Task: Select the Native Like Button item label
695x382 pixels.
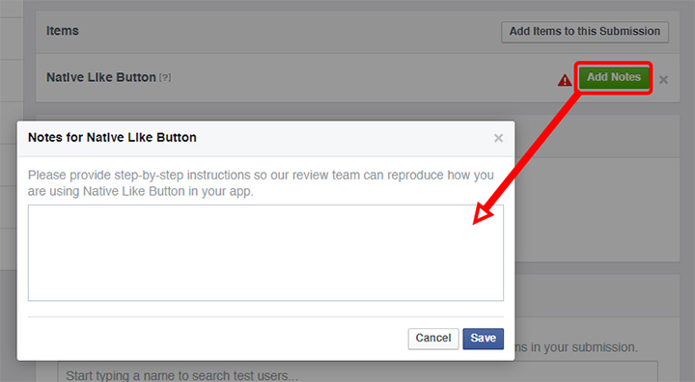Action: [x=101, y=77]
